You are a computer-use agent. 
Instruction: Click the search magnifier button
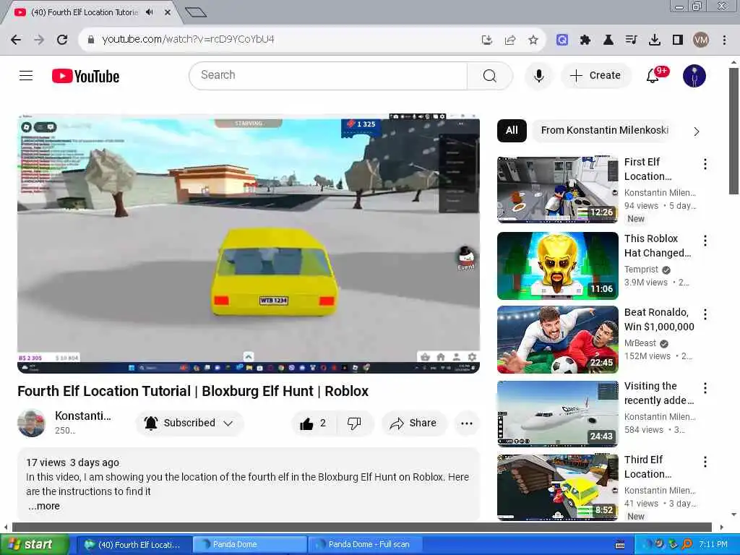click(489, 75)
